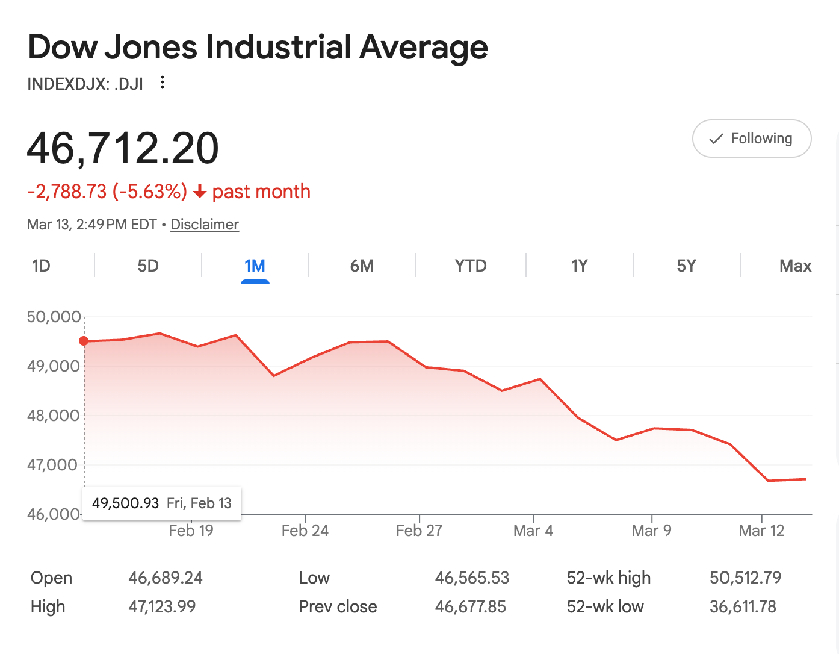Click the Mar 12 date label on axis
The height and width of the screenshot is (654, 839).
(761, 531)
